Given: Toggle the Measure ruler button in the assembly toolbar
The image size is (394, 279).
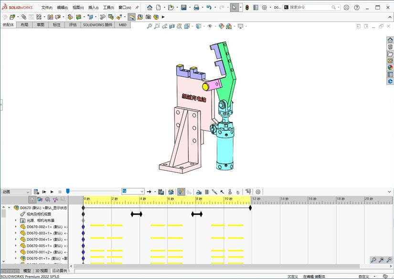Looking at the screenshot, I should coord(131,17).
